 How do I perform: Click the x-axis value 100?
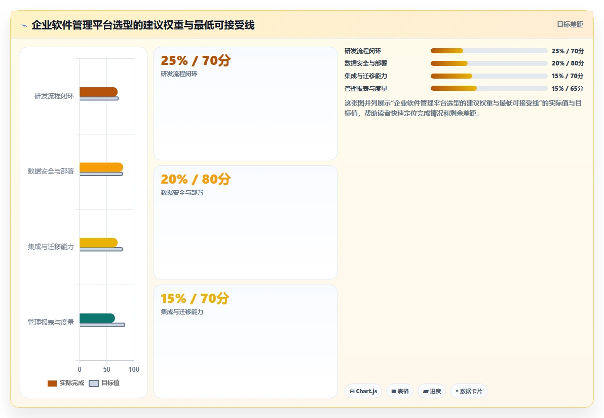pos(134,369)
